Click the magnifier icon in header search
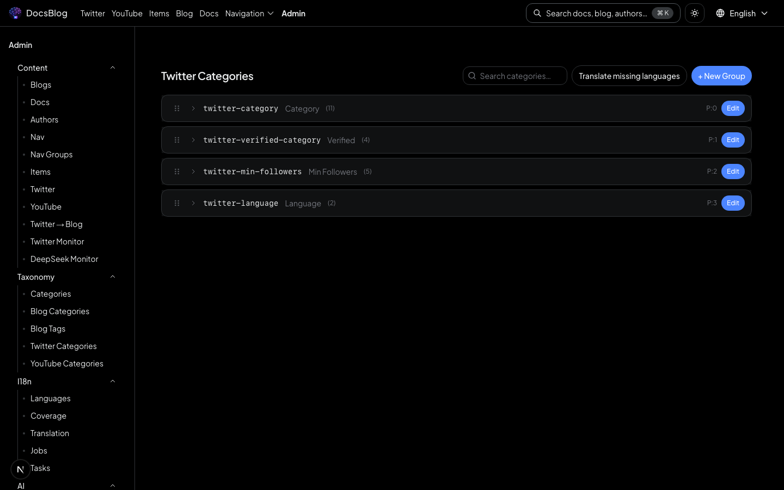Screen dimensions: 784x490 click(537, 13)
